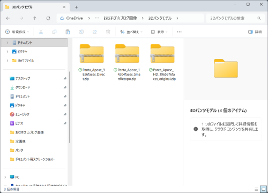The image size is (268, 193).
Task: Click the info icon in details pane message
Action: point(196,129)
